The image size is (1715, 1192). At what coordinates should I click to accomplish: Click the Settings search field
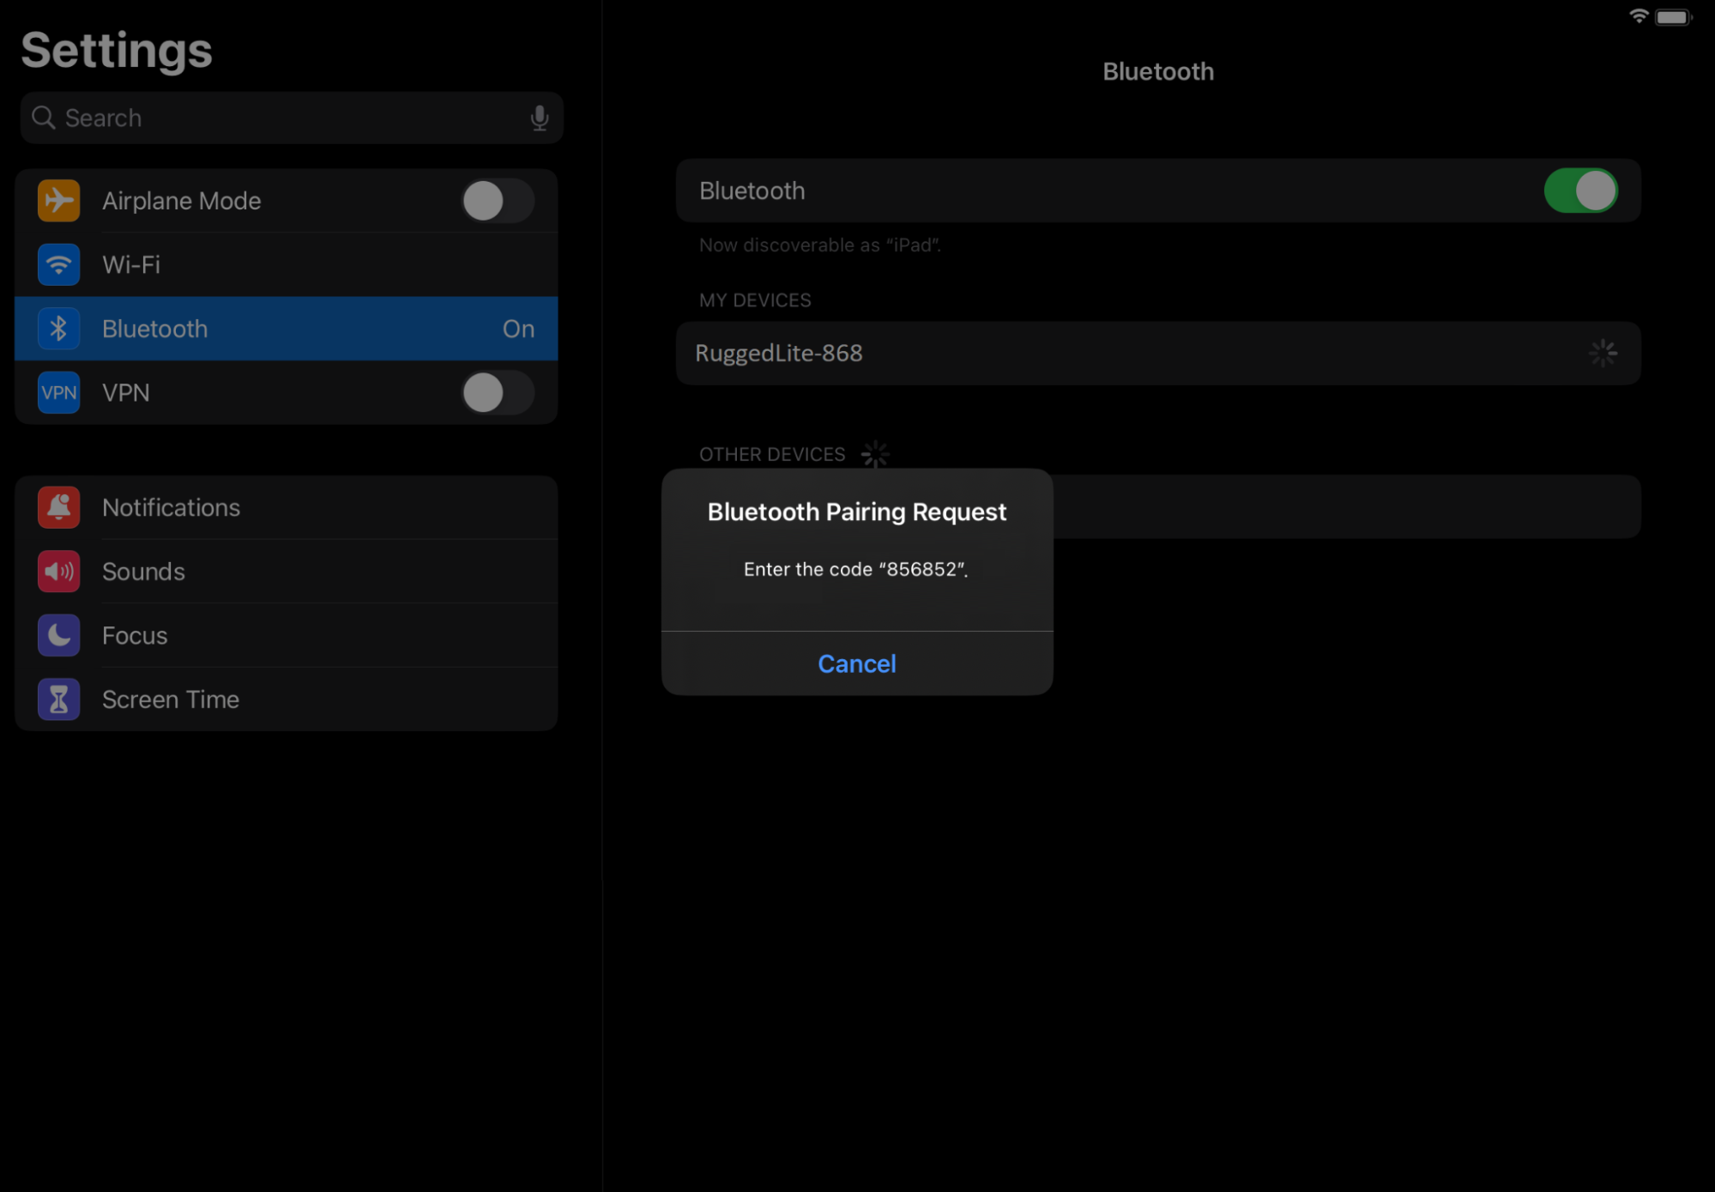[x=283, y=118]
